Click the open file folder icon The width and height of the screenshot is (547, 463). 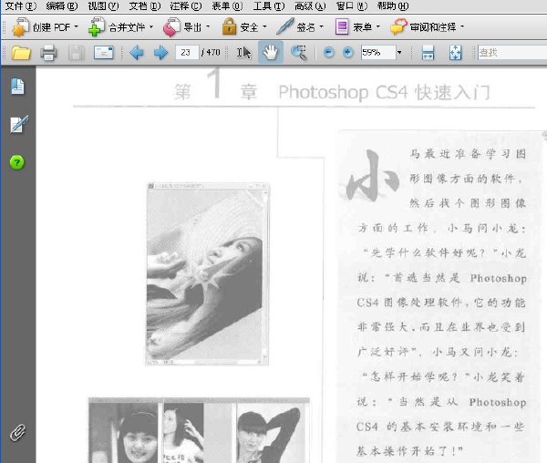21,53
